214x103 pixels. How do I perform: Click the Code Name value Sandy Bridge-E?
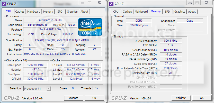[37, 25]
